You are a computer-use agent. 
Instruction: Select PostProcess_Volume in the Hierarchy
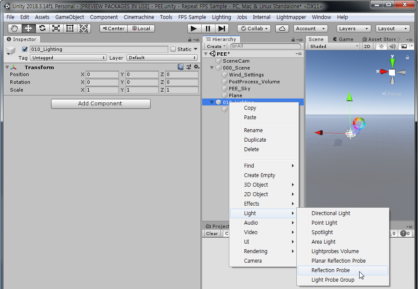coord(254,82)
